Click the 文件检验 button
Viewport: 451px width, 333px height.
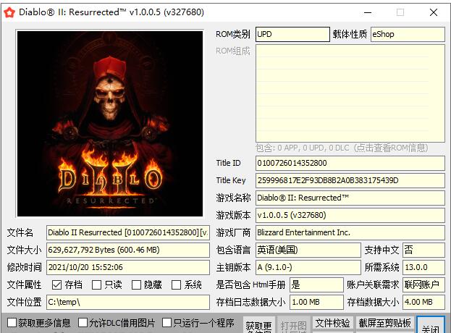[x=333, y=323]
